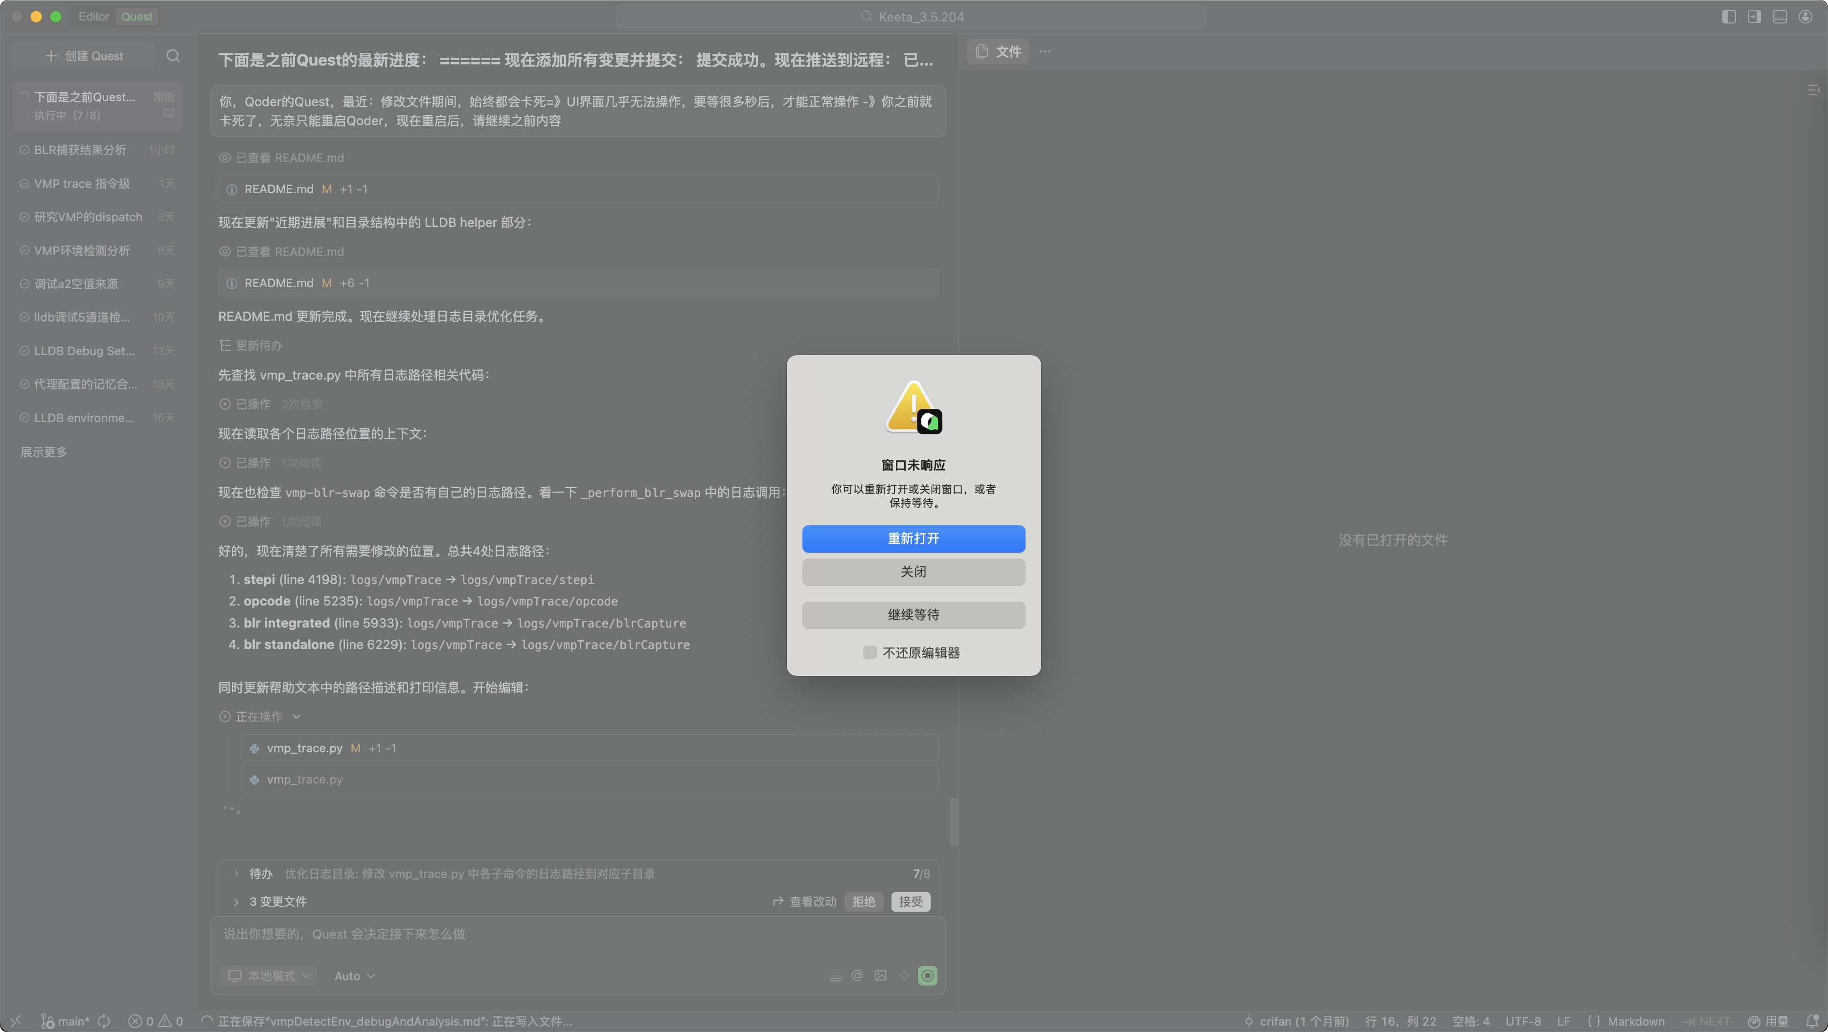Toggle the left sidebar layout icon

(1729, 16)
